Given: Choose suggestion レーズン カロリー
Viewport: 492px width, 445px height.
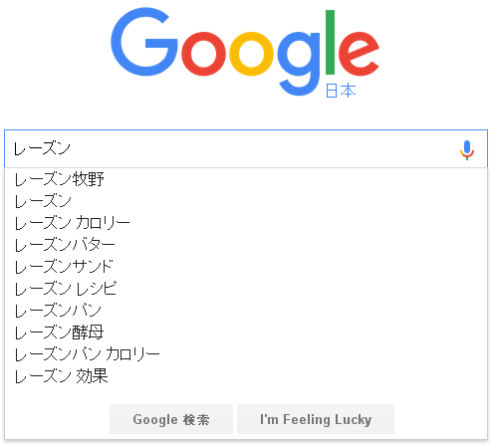Looking at the screenshot, I should tap(246, 223).
